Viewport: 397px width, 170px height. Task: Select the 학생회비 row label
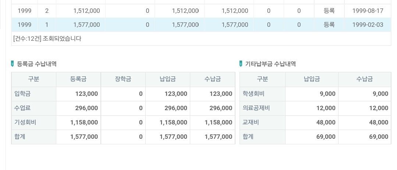pos(251,94)
